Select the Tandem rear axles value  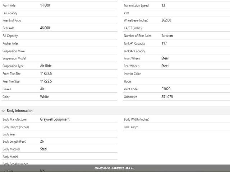(167, 36)
